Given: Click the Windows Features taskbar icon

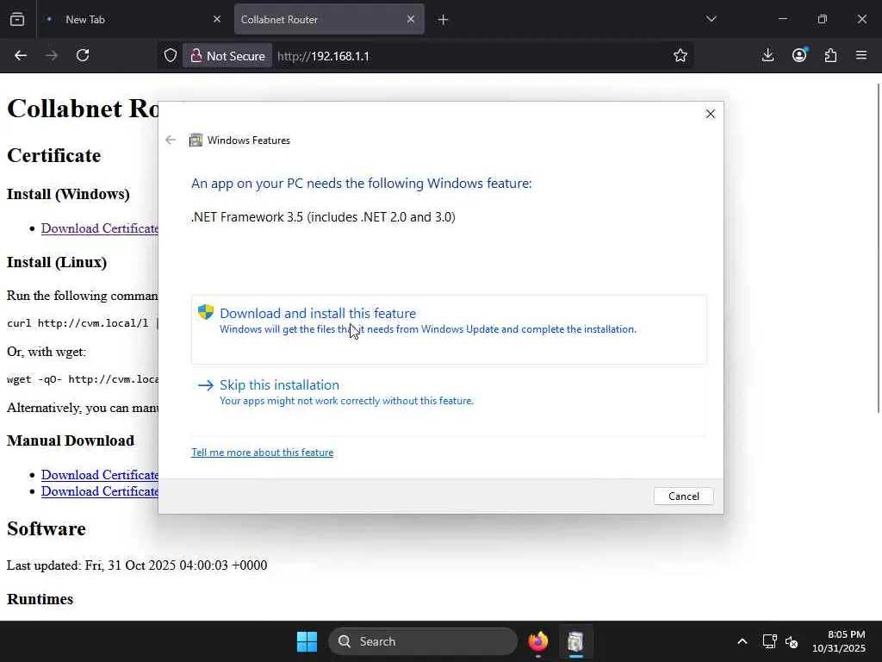Looking at the screenshot, I should [575, 641].
